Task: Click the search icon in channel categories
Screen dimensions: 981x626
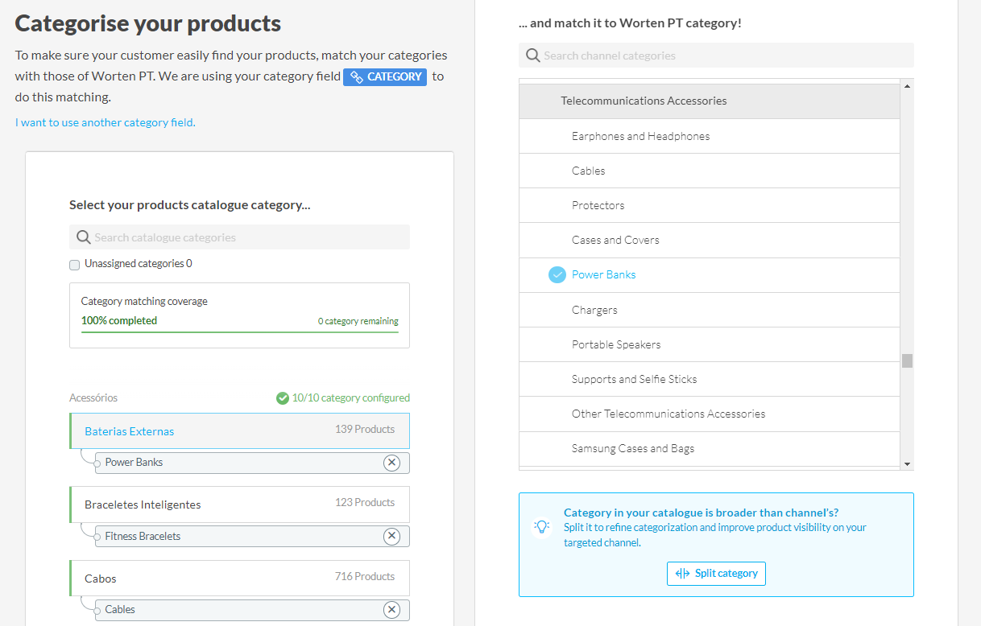Action: [x=532, y=56]
